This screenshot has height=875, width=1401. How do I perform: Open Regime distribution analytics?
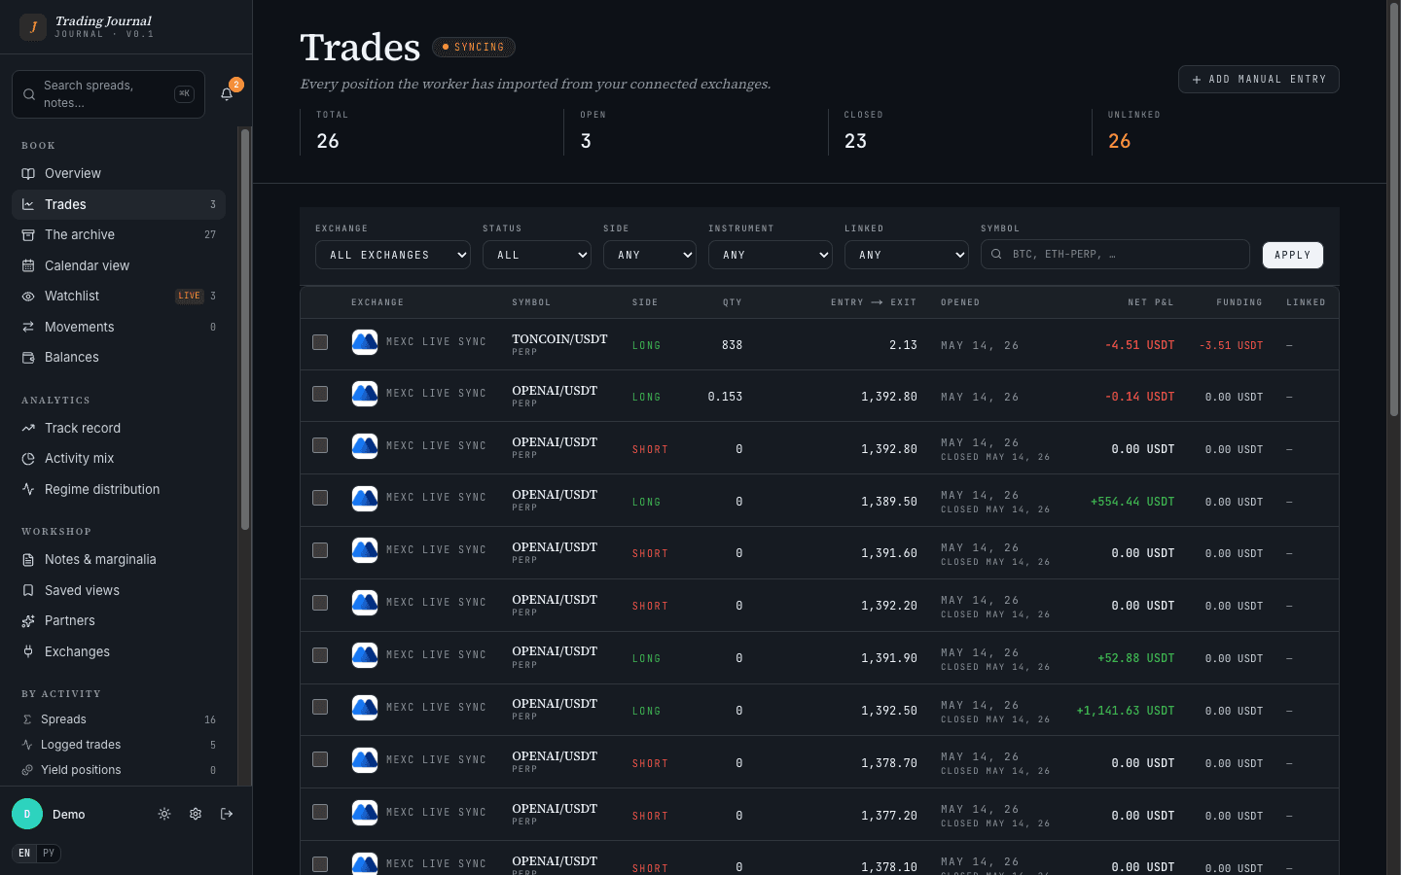pos(119,489)
